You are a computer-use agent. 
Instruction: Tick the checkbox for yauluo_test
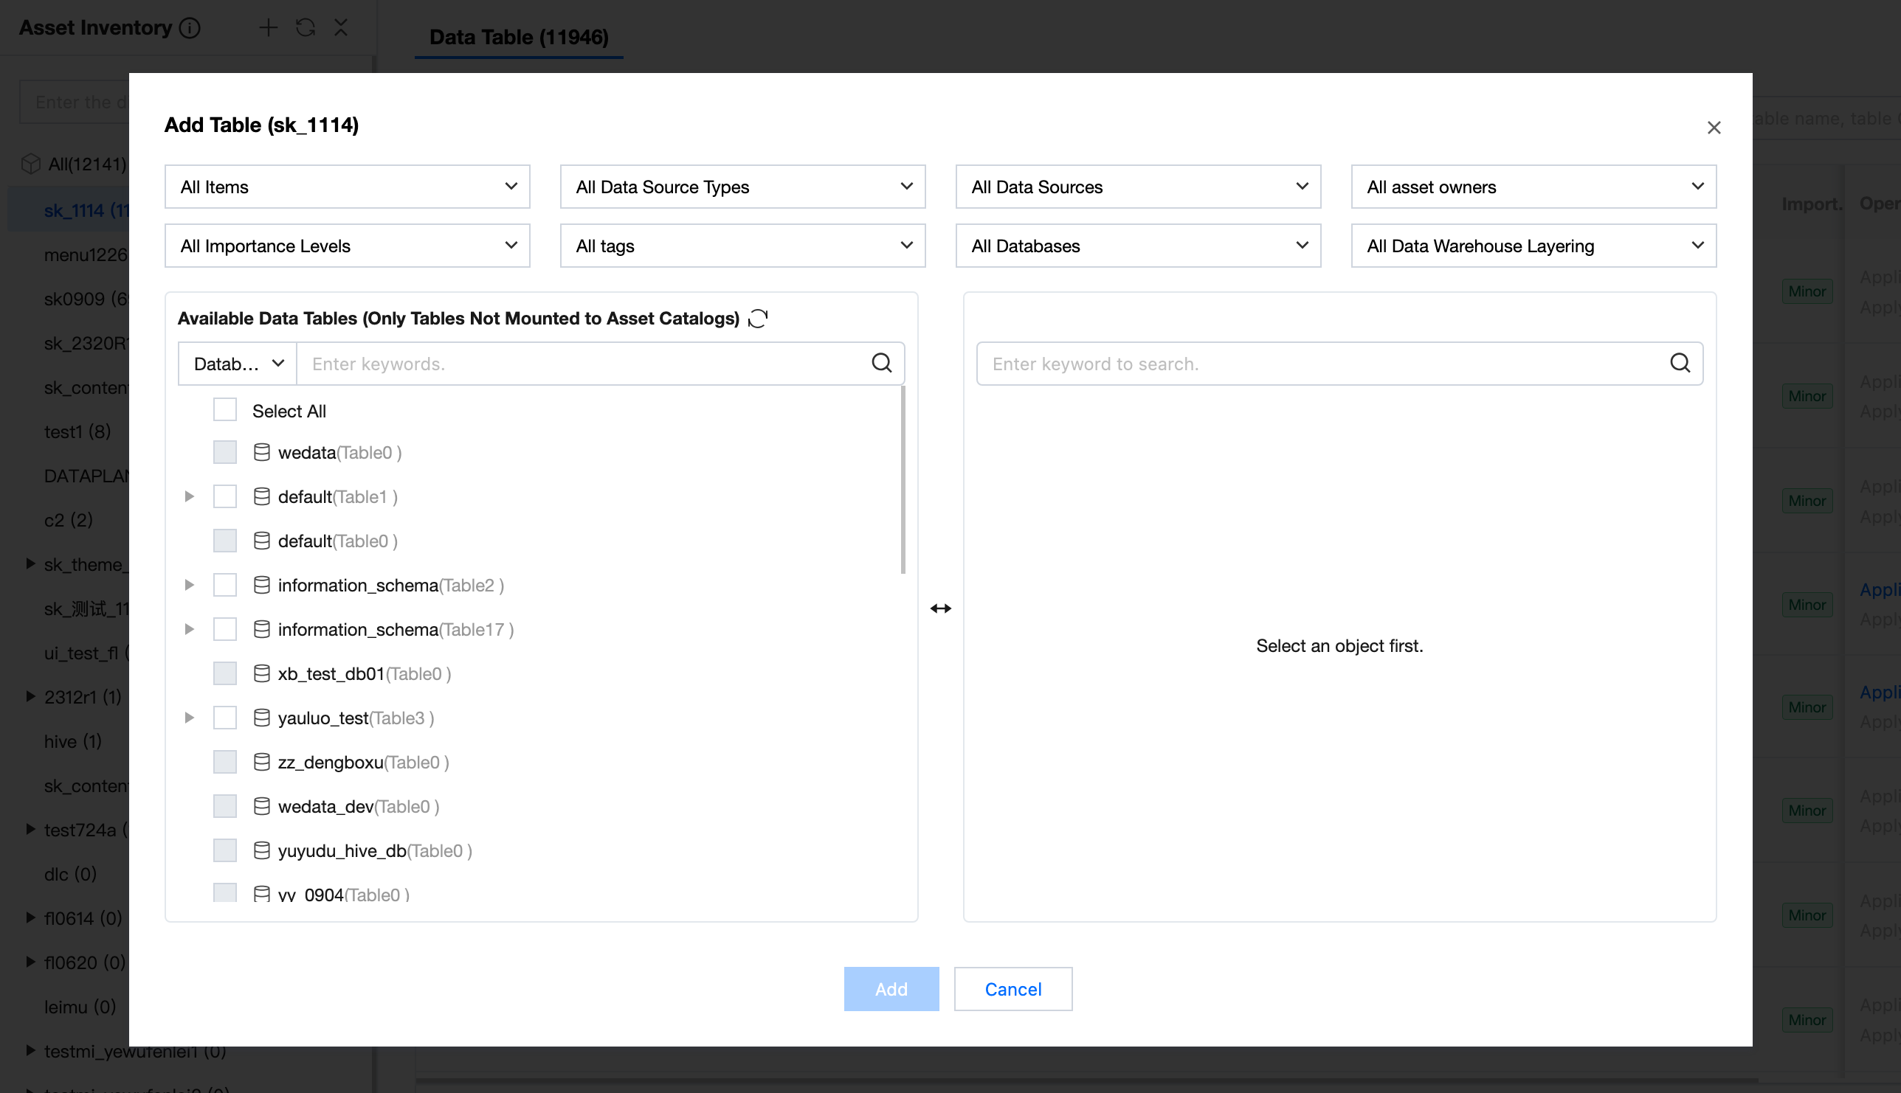[x=224, y=718]
